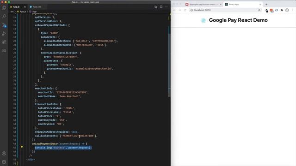
Task: Click the 'PAYMENT_AUTHORIZATION' callbackIntents string
Action: (x=78, y=136)
